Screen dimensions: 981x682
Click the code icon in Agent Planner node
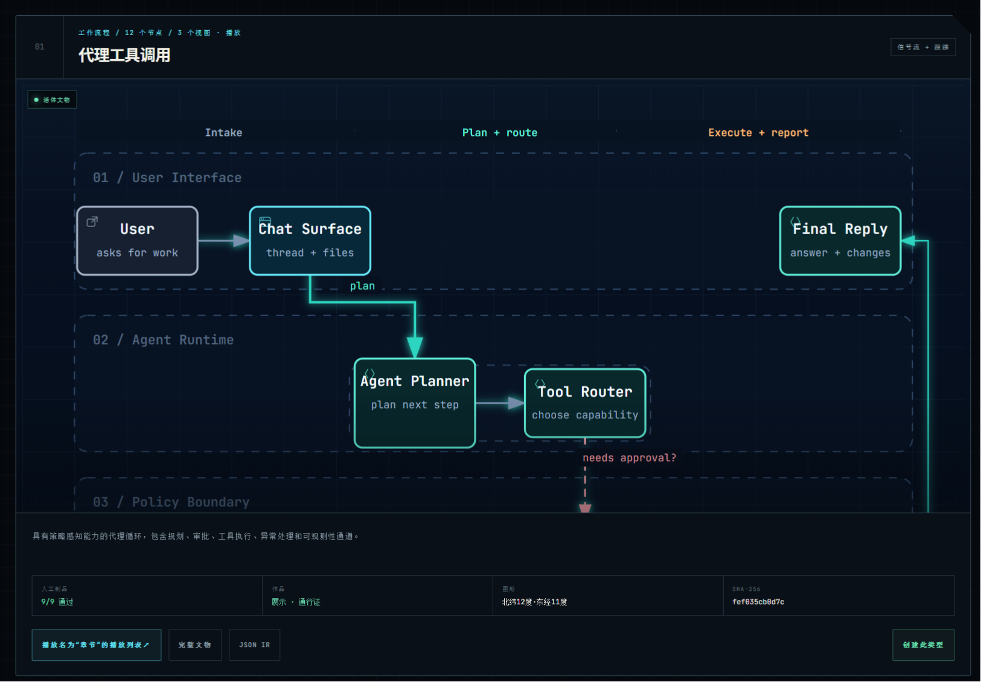(x=369, y=374)
